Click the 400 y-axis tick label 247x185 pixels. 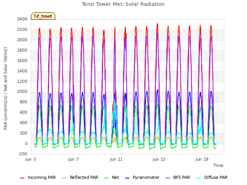(x=24, y=123)
